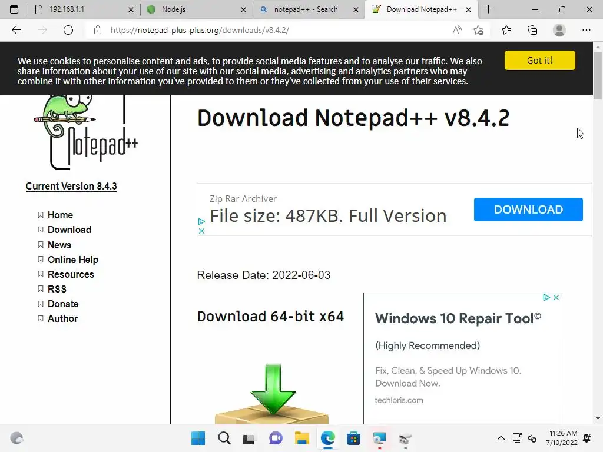Switch to the 192.168.1.1 tab
Screen dimensions: 603x452
(x=84, y=9)
